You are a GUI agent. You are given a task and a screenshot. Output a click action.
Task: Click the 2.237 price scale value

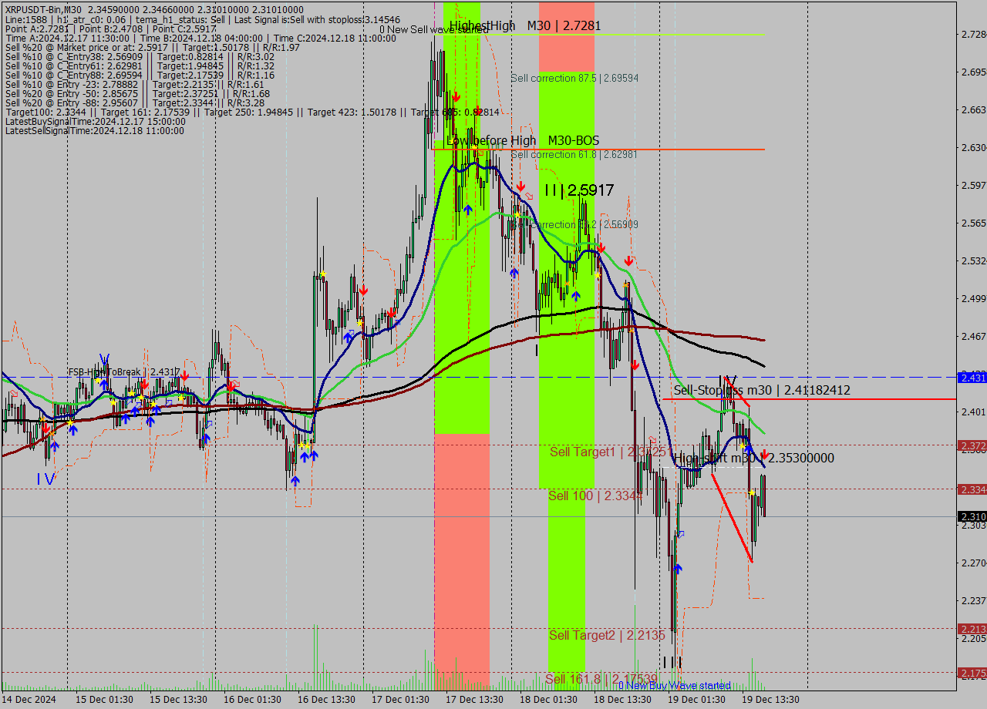[x=974, y=600]
